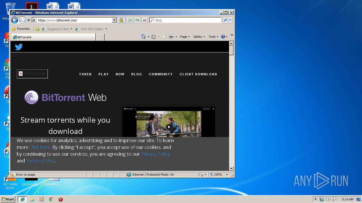Launch Chrome from the taskbar
Screen dimensions: 362x203
(51, 199)
